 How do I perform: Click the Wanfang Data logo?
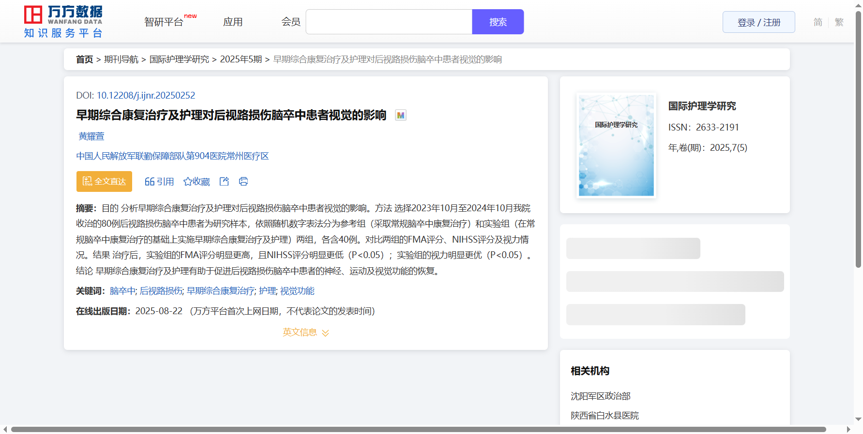tap(63, 22)
